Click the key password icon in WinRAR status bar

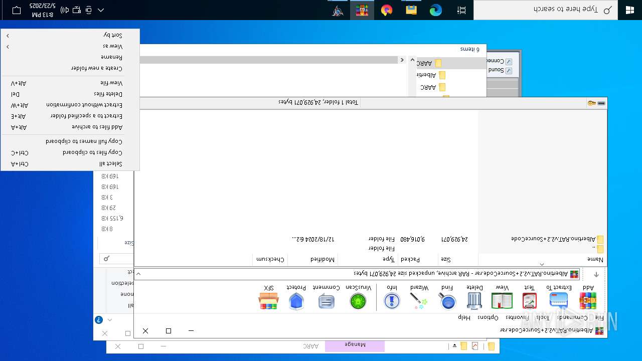(591, 103)
